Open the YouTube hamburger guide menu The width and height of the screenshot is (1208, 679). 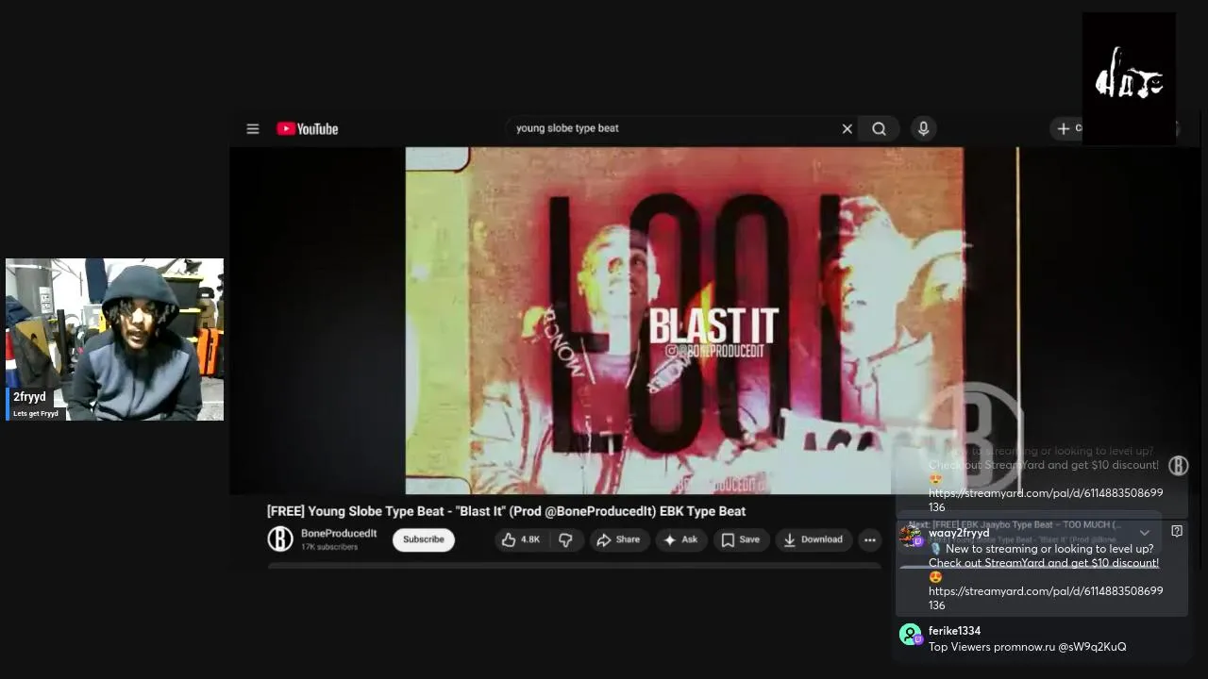tap(253, 129)
